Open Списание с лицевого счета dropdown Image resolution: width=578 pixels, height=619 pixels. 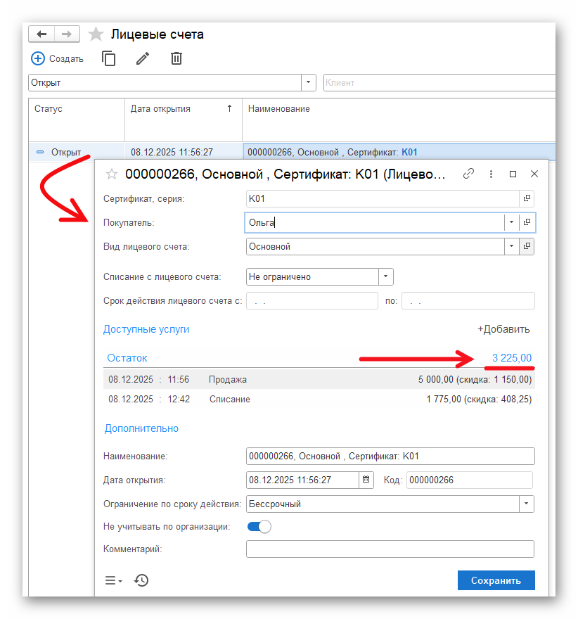[x=386, y=276]
